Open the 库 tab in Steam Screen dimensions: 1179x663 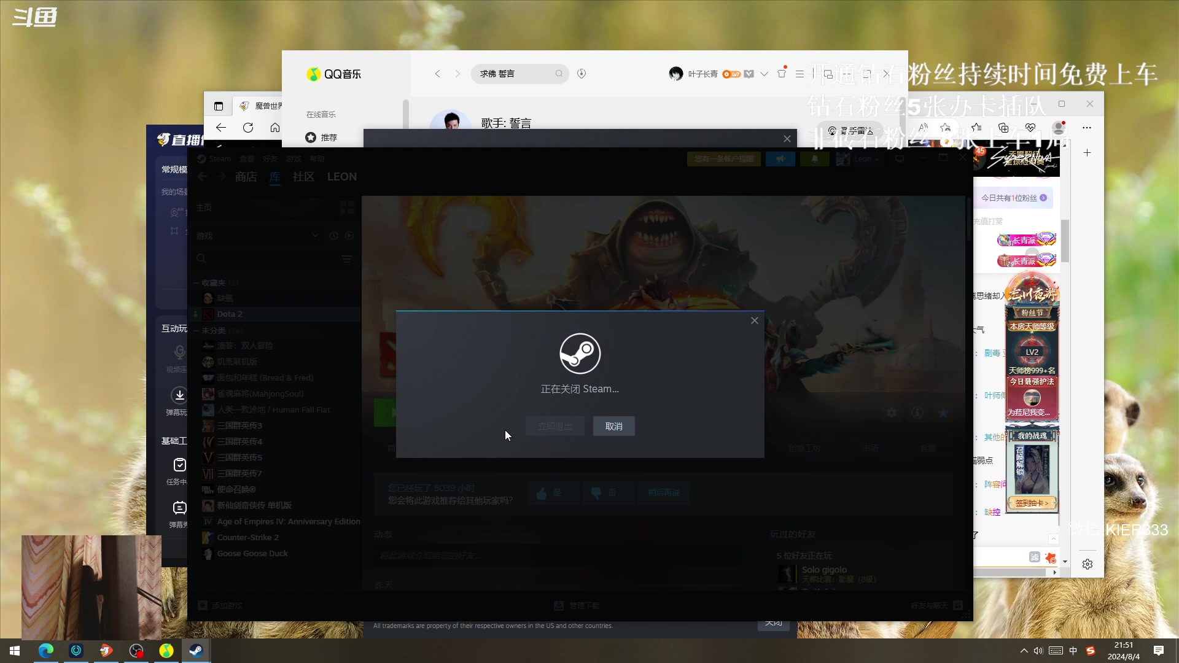[274, 177]
